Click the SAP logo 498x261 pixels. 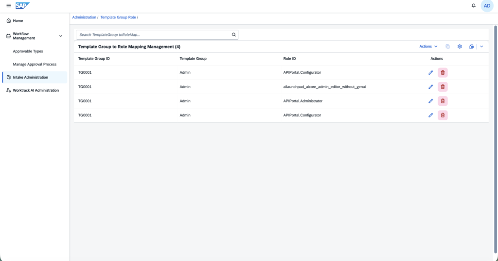click(x=22, y=6)
